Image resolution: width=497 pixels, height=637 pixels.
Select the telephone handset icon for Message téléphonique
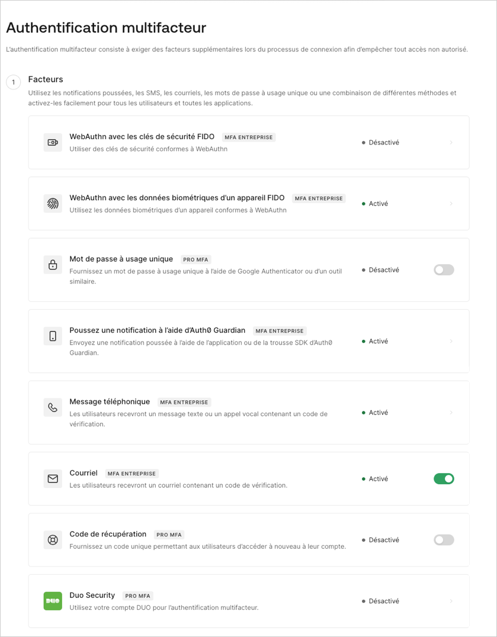[53, 407]
